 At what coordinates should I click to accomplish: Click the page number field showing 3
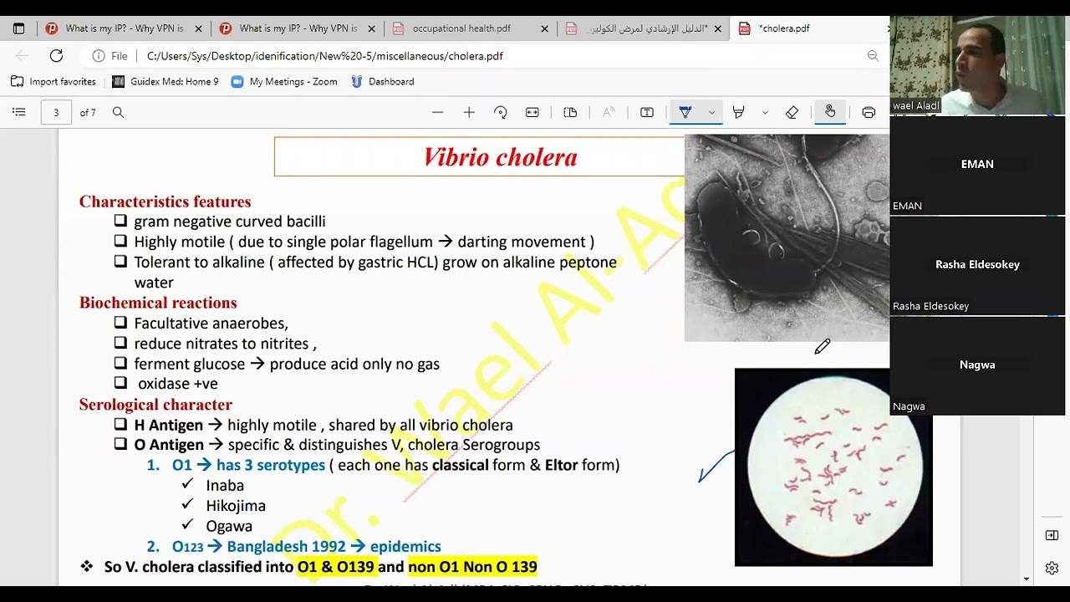(x=56, y=112)
